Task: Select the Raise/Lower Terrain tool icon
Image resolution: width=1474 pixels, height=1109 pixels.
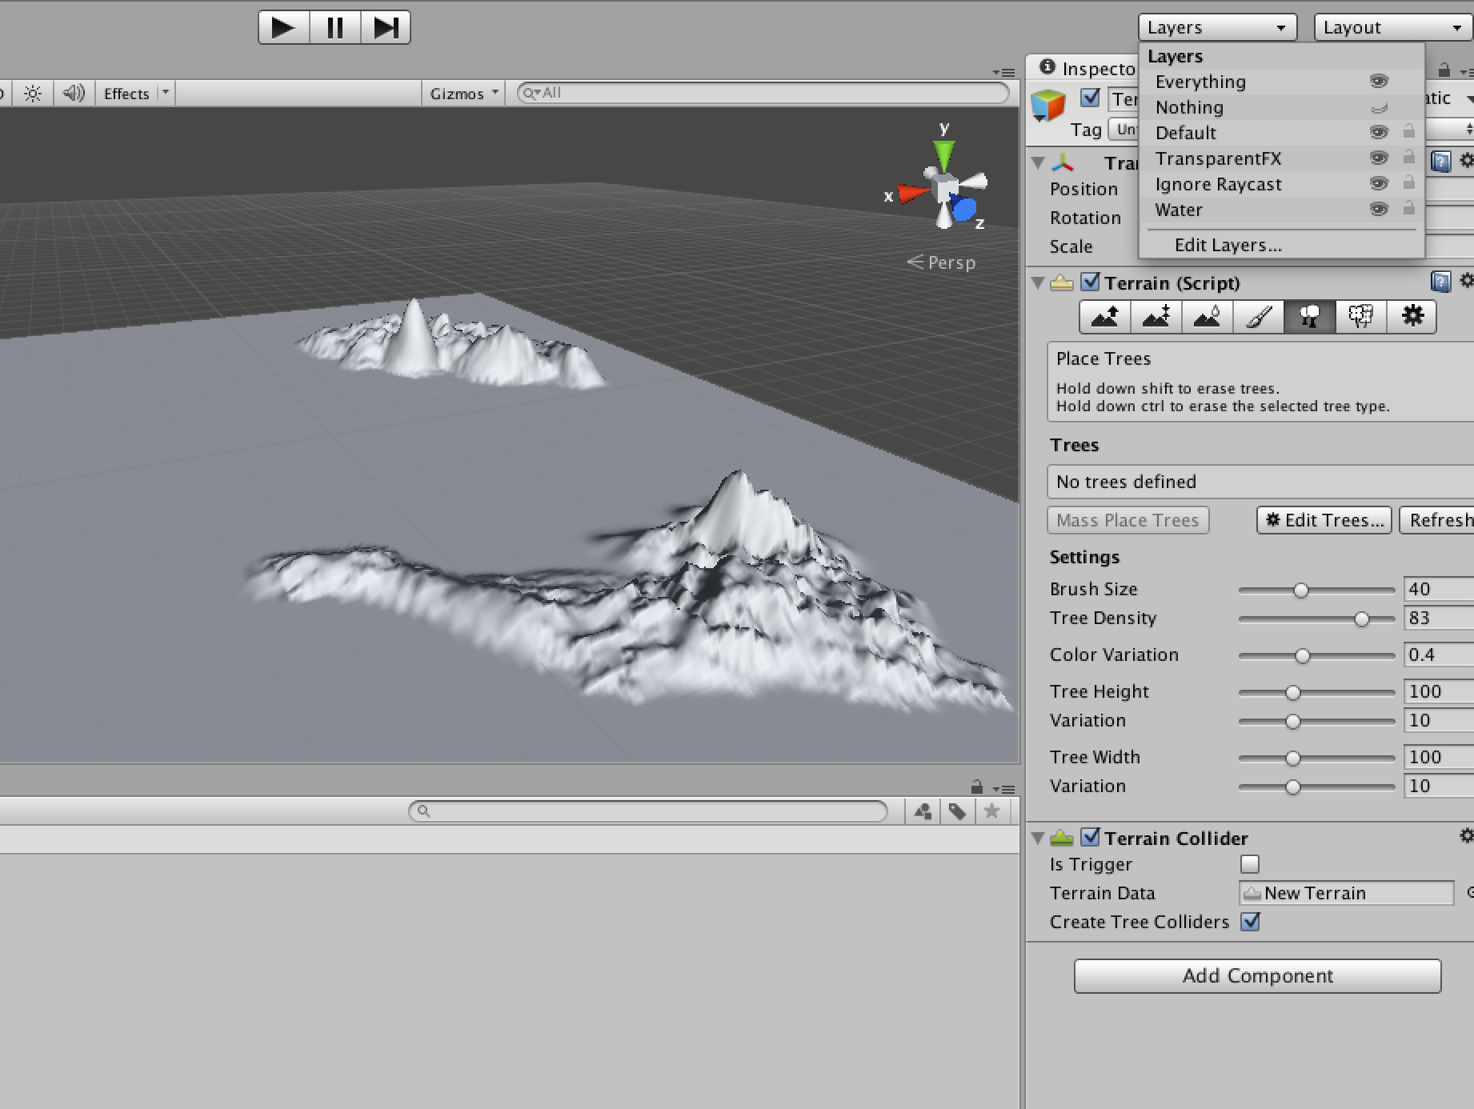Action: [x=1105, y=317]
